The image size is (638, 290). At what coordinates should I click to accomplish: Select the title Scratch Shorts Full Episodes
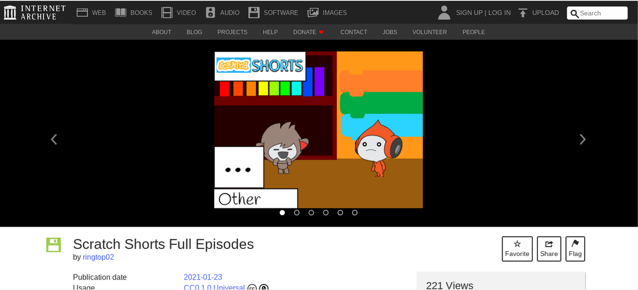(163, 244)
